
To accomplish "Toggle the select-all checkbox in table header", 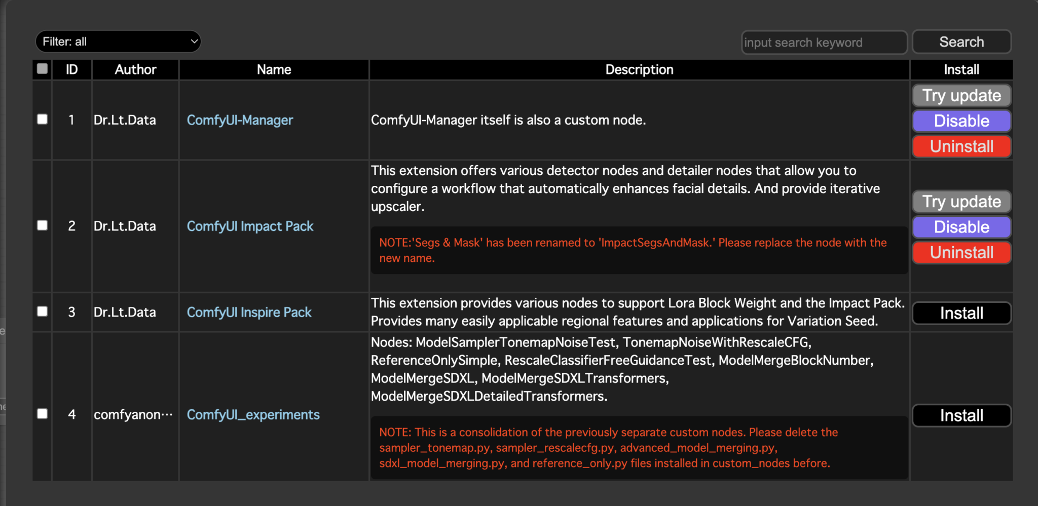I will [x=43, y=69].
